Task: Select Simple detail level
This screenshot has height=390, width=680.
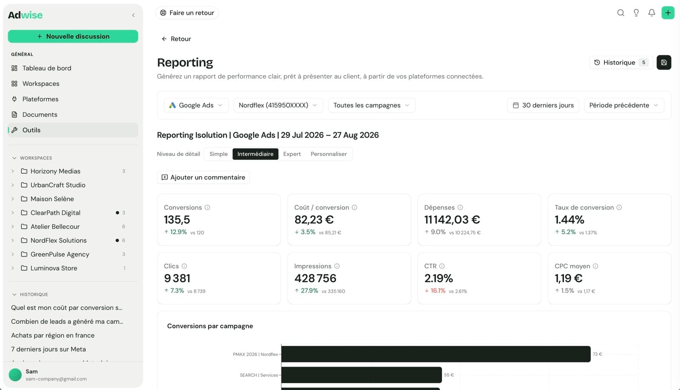Action: [218, 154]
